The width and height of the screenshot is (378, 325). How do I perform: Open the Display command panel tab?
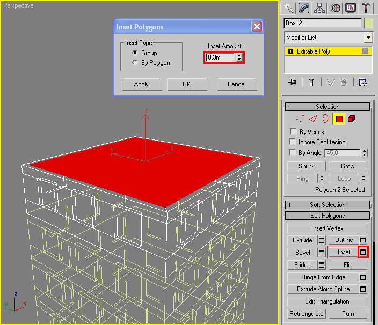click(x=351, y=8)
